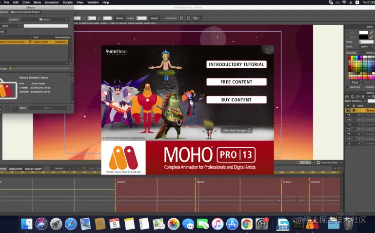Click the Scene4 timeline marker
Viewport: 375px width, 233px height.
287,182
